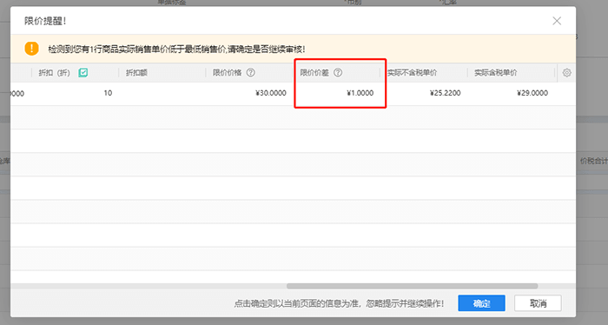The width and height of the screenshot is (608, 325).
Task: Click the 限价提醒! dialog title
Action: click(x=45, y=21)
